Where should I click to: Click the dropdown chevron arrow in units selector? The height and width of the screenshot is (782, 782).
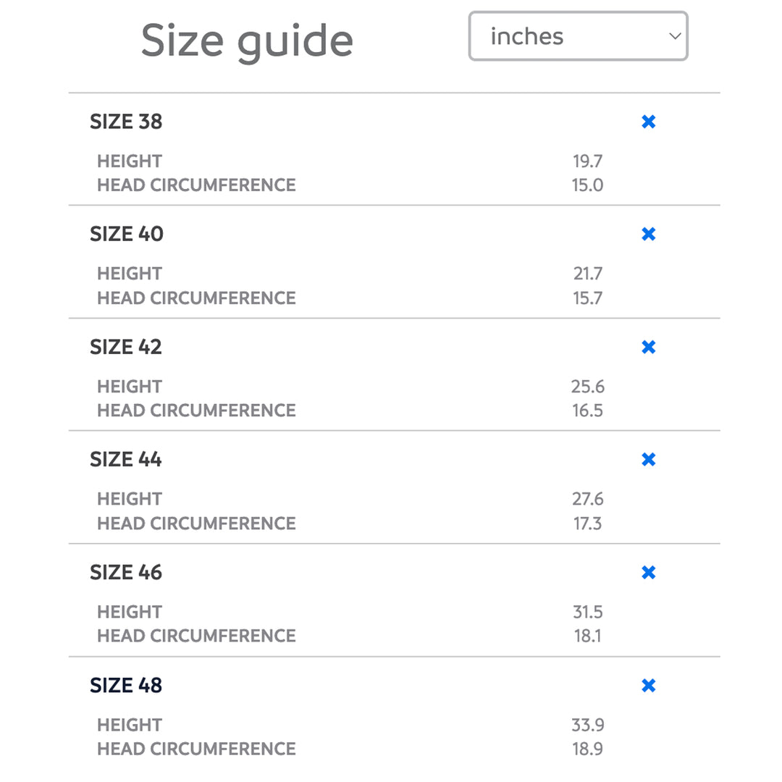(x=674, y=36)
